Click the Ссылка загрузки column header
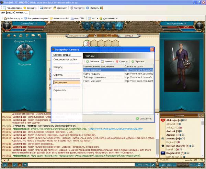206x169 pixels. [139, 66]
